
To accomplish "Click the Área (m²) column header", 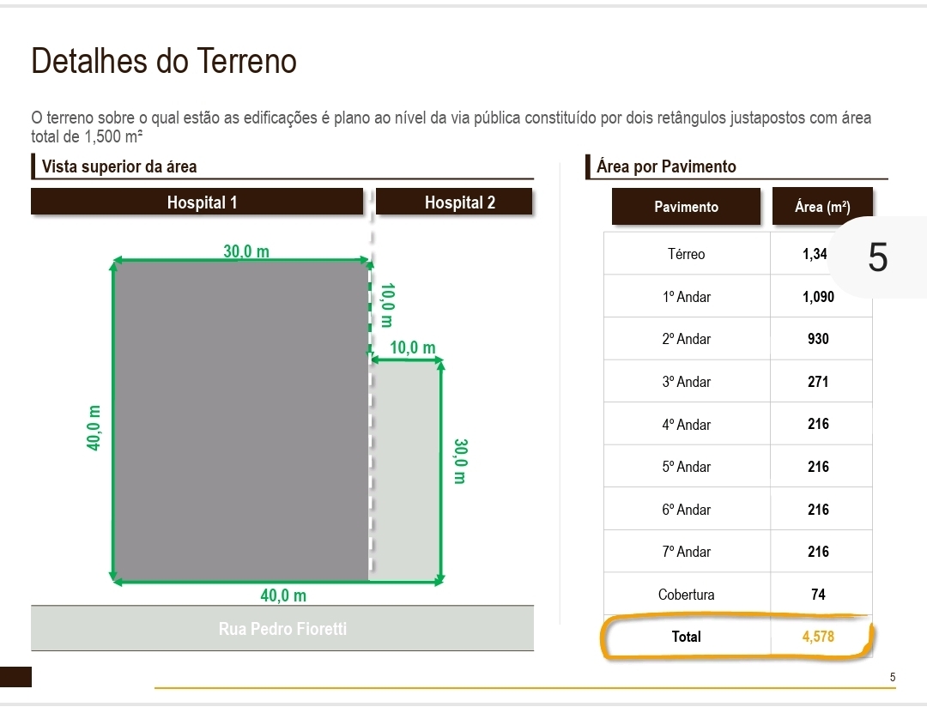I will pyautogui.click(x=821, y=207).
